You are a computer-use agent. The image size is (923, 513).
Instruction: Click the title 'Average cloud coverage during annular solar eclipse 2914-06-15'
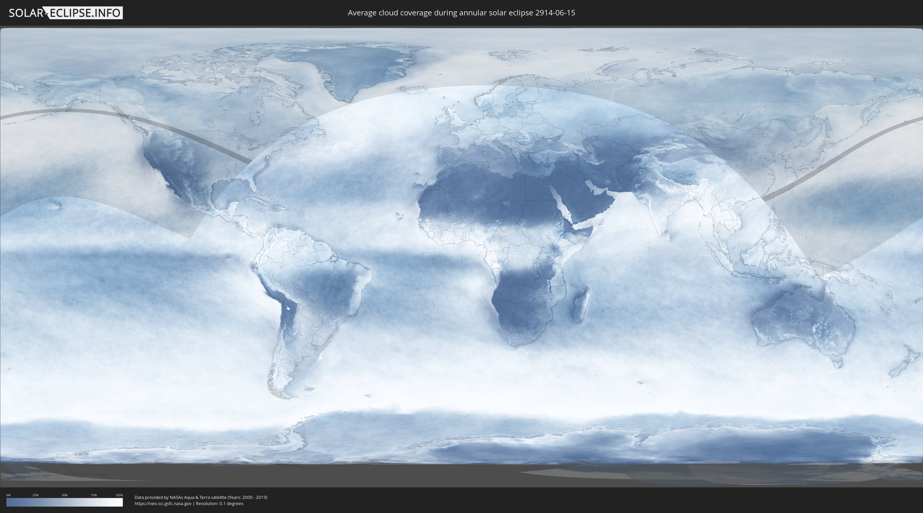[461, 13]
